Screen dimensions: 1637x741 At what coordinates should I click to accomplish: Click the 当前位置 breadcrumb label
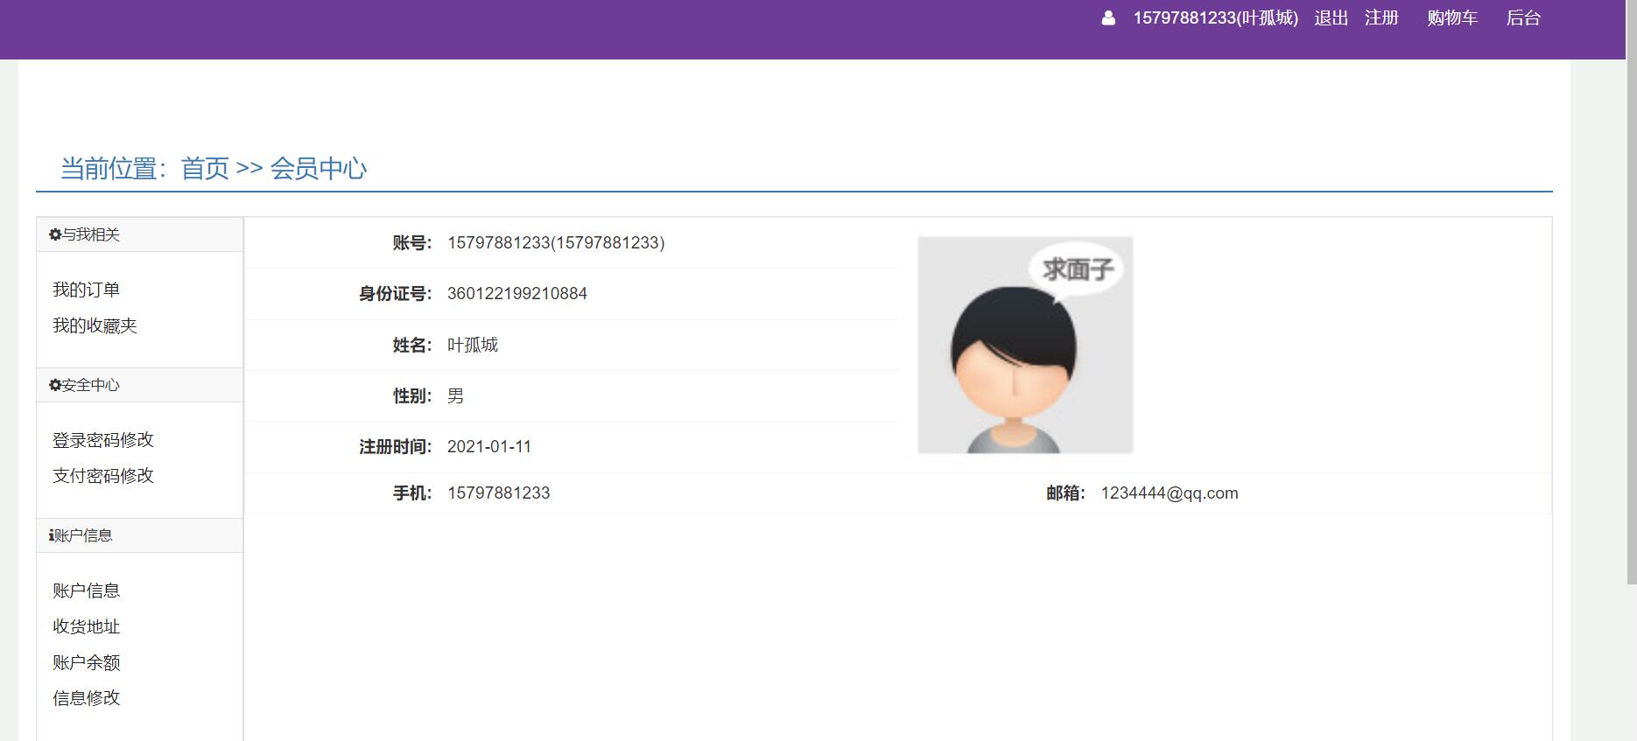coord(113,168)
